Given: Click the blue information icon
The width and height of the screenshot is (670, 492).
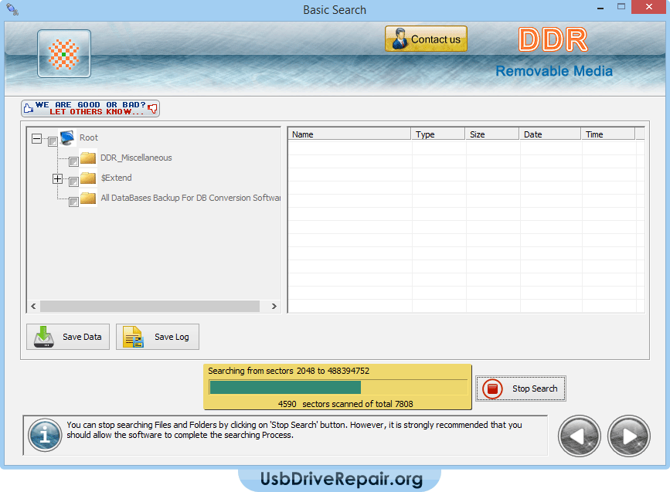Looking at the screenshot, I should [x=45, y=435].
